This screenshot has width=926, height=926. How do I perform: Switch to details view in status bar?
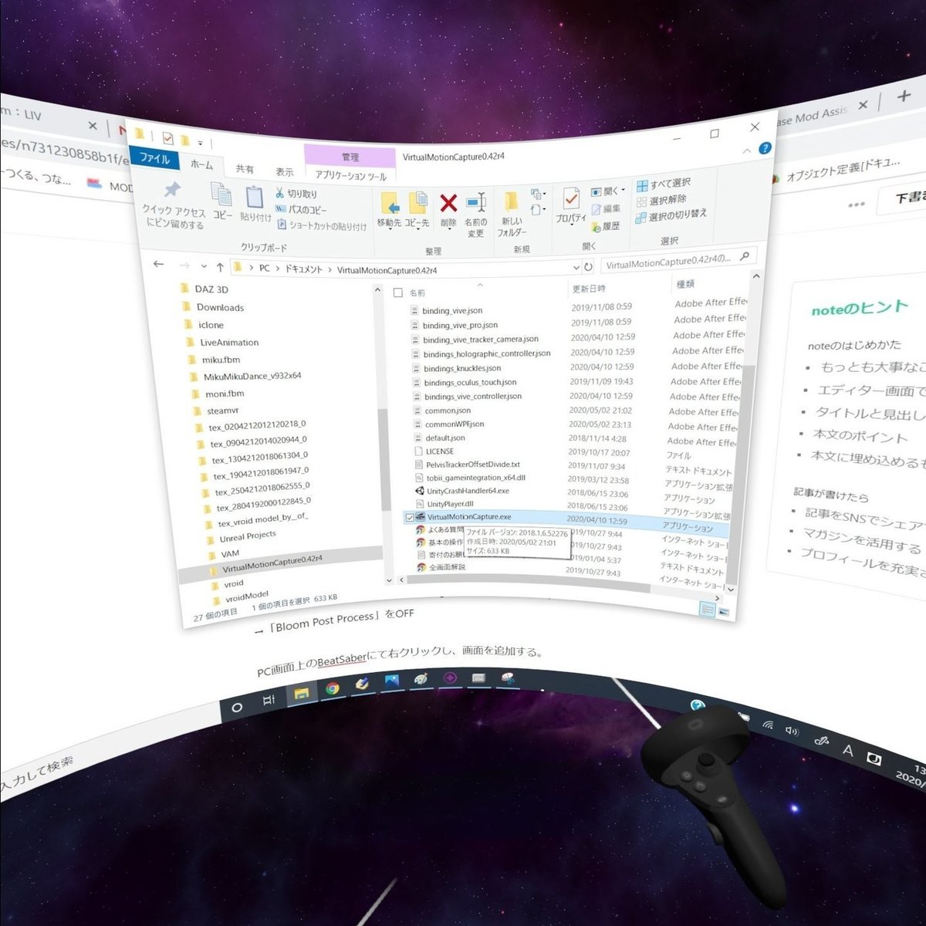(706, 610)
